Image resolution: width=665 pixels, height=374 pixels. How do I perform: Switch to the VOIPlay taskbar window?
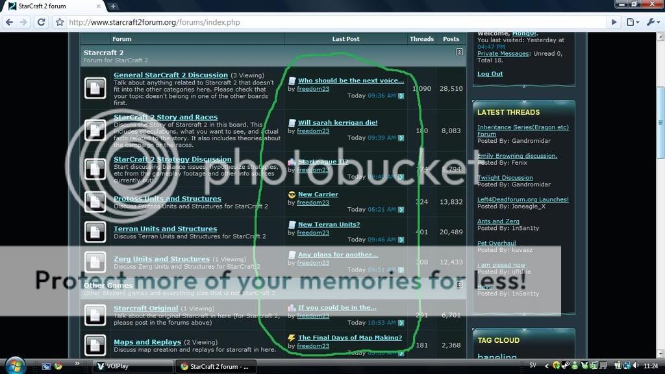[133, 366]
